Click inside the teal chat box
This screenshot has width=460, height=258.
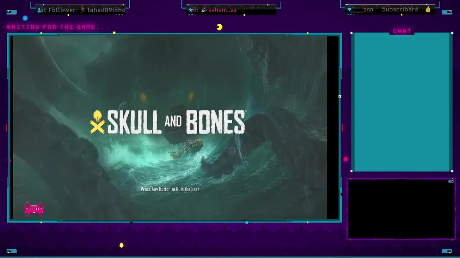402,102
